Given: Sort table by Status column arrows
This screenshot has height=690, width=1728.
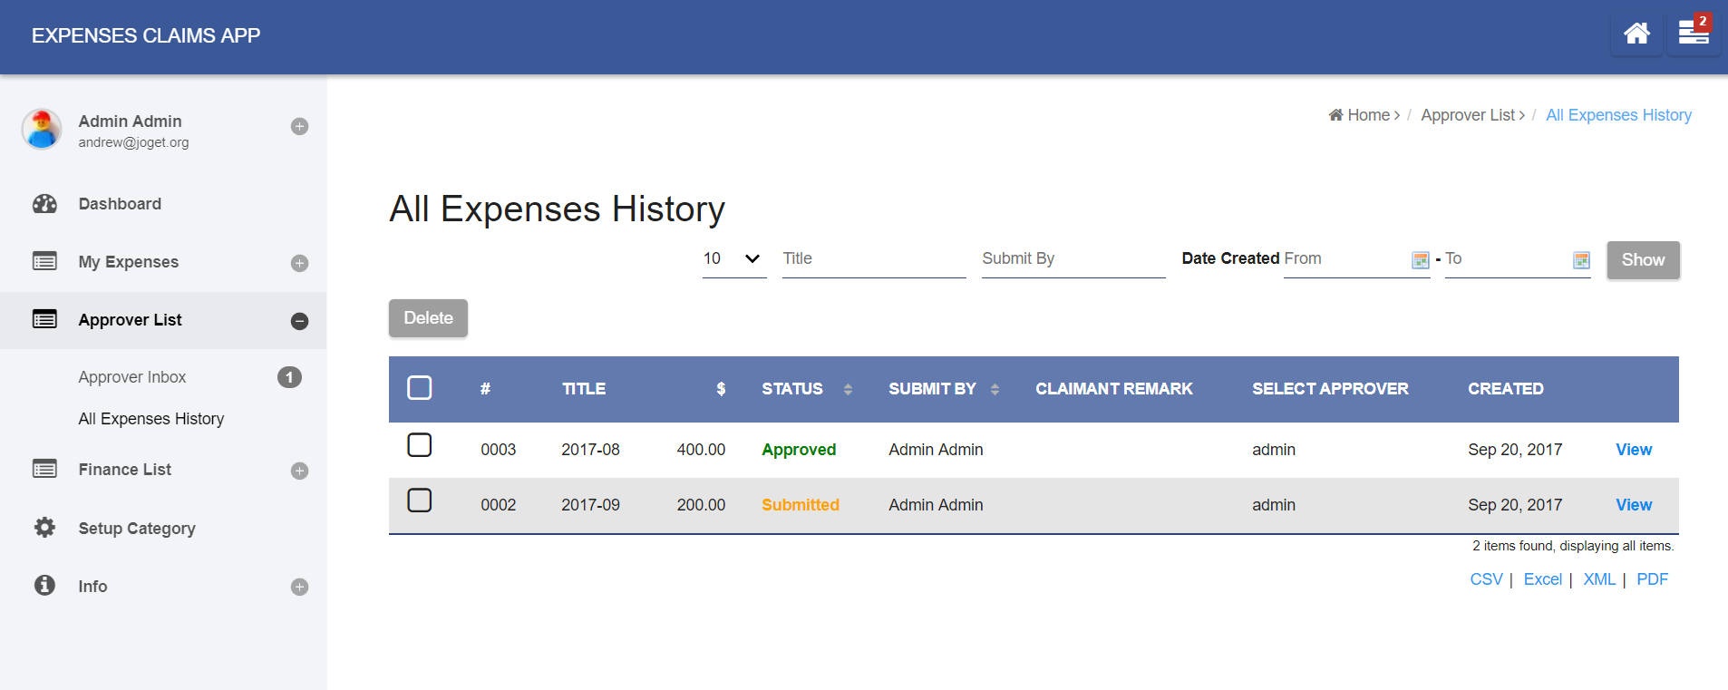Looking at the screenshot, I should (x=848, y=389).
